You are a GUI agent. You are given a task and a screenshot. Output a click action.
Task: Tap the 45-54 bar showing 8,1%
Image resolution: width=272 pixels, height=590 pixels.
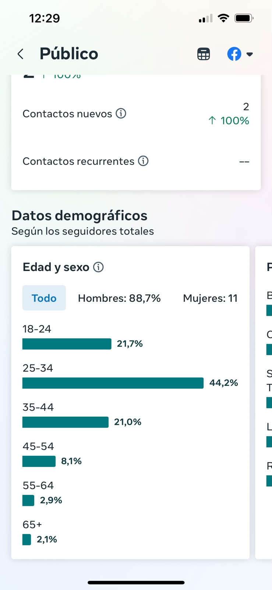tap(39, 461)
